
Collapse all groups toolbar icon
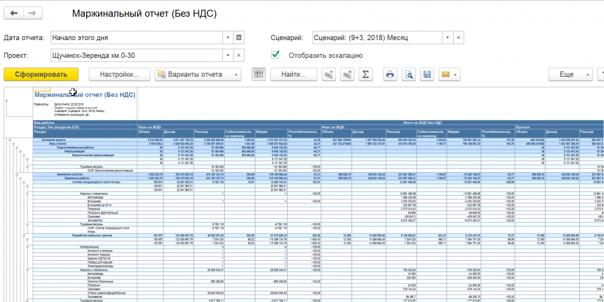click(329, 74)
